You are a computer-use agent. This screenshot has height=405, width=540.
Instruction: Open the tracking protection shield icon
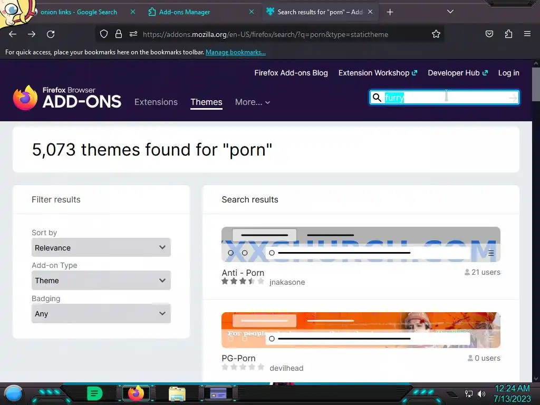pos(104,34)
